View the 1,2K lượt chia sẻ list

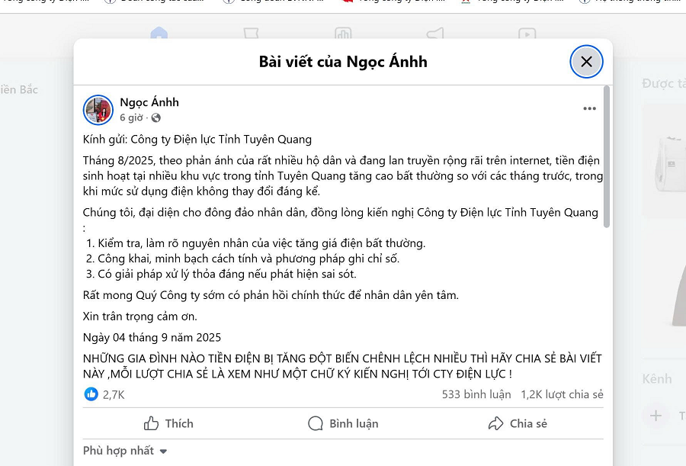562,394
